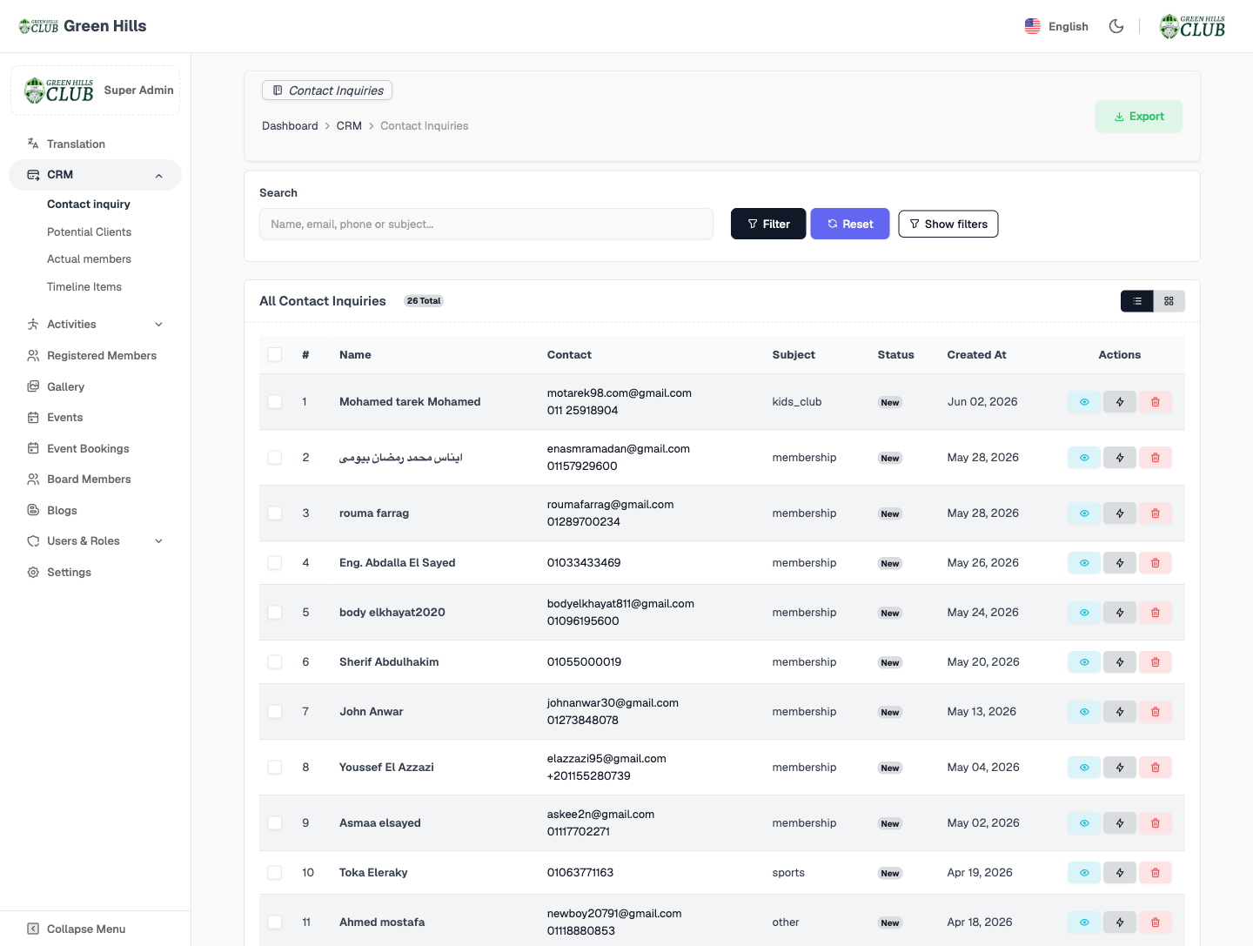
Task: View Youssef El Azzazi's inquiry details
Action: click(1084, 768)
